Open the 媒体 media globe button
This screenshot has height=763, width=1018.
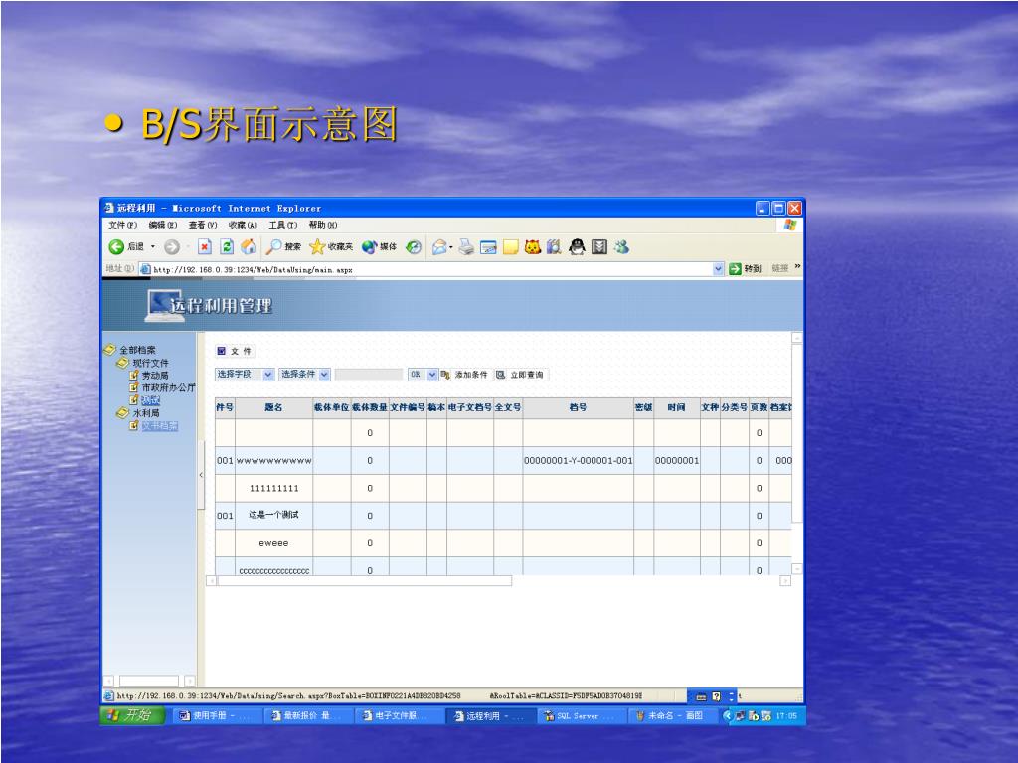pyautogui.click(x=379, y=247)
